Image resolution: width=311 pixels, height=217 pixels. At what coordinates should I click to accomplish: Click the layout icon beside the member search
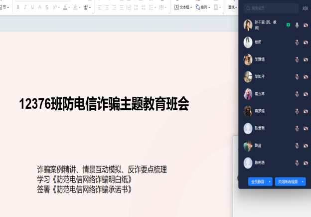pos(305,8)
